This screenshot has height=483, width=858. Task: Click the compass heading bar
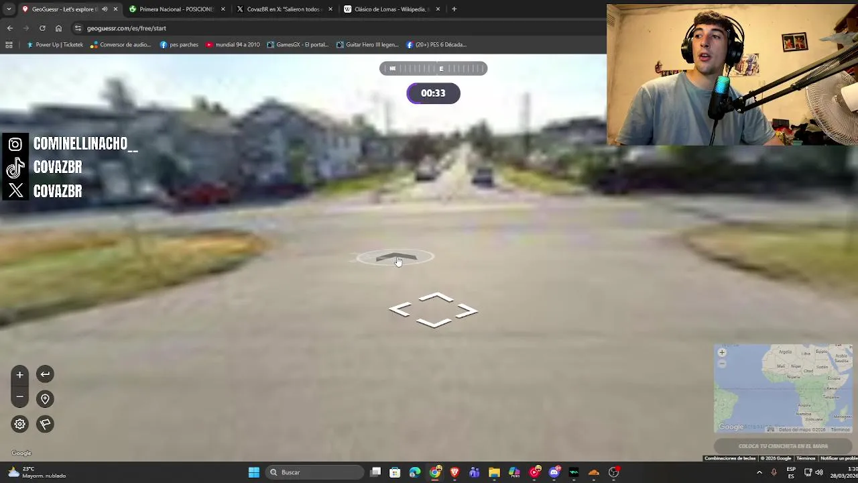pos(433,68)
